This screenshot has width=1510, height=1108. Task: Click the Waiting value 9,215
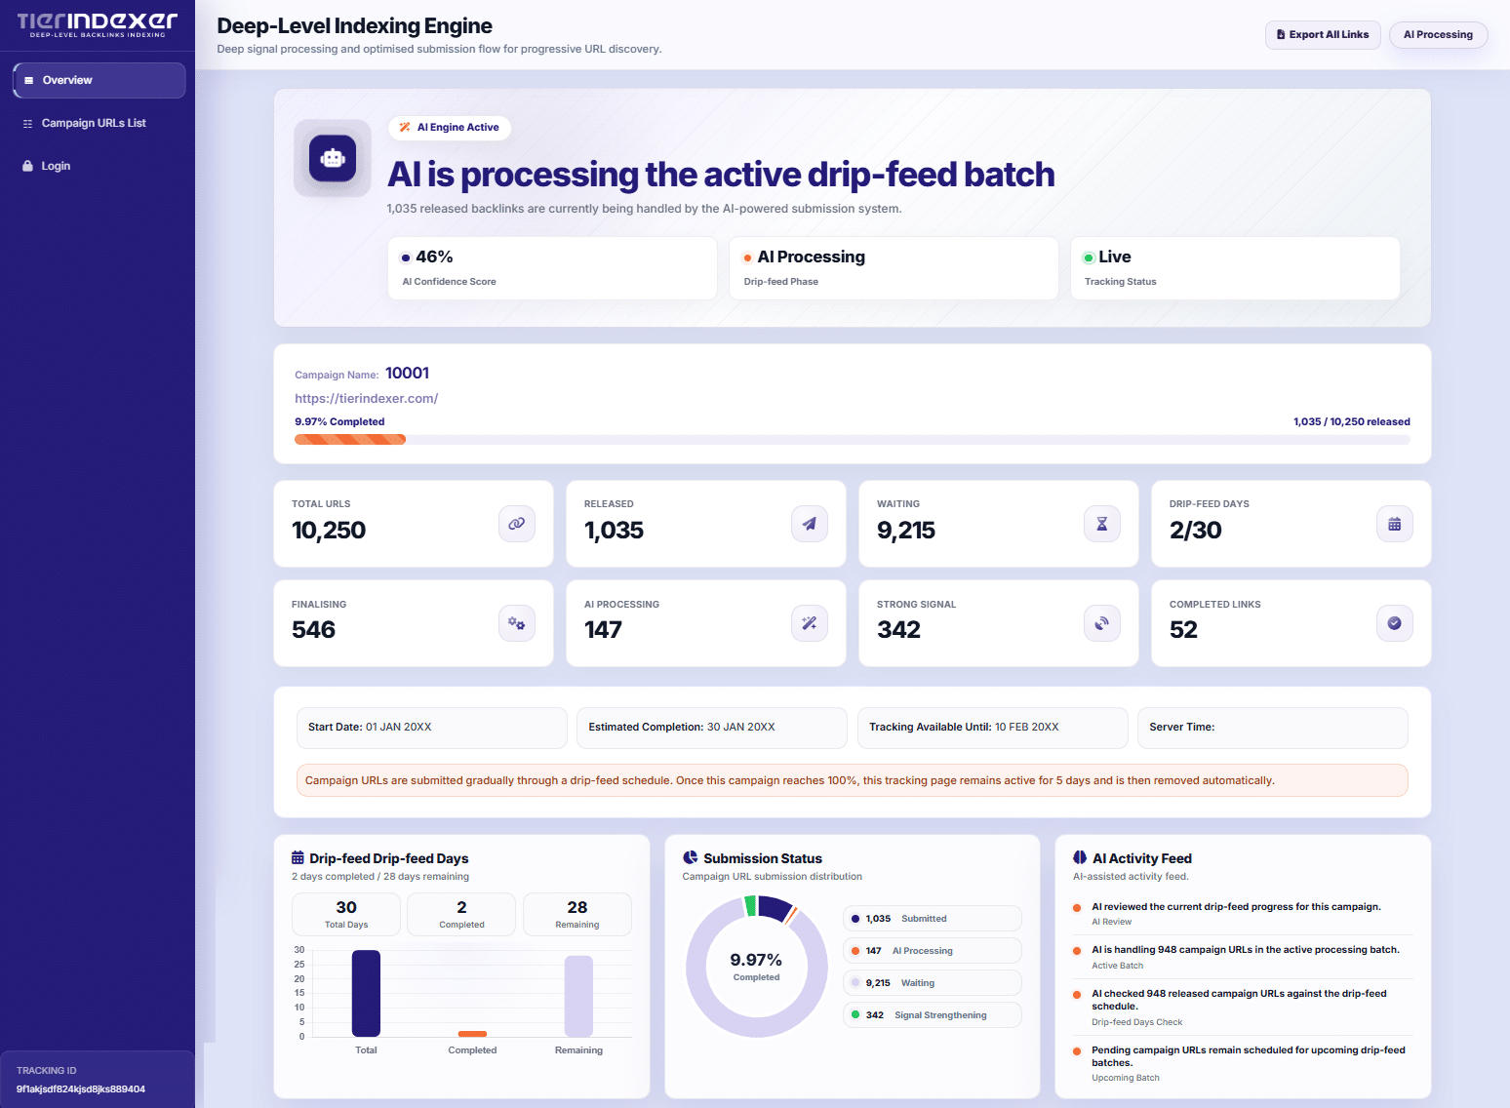coord(906,531)
